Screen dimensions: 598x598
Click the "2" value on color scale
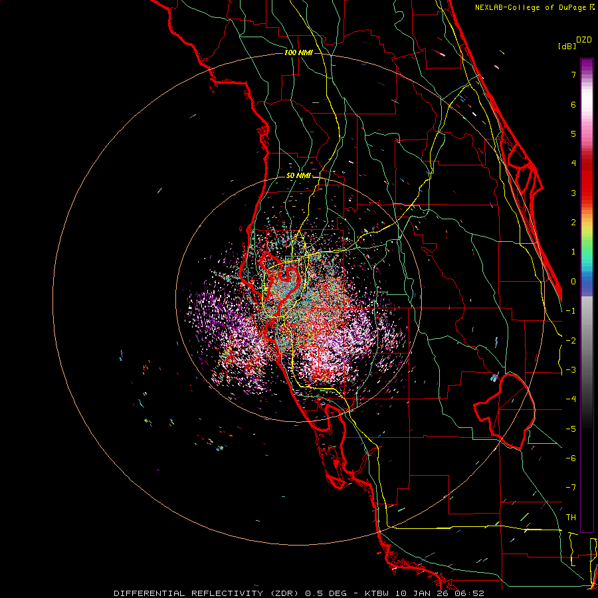573,223
